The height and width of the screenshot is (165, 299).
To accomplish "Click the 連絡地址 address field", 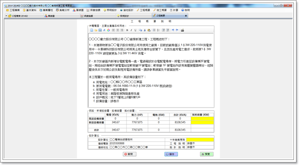I will coord(137,147).
